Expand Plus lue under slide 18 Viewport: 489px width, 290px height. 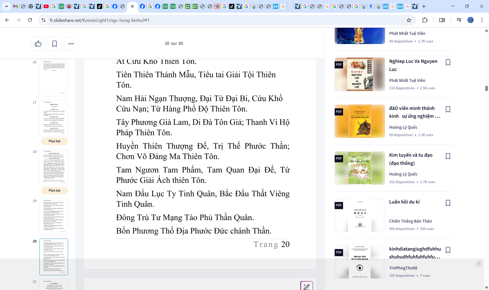point(55,191)
